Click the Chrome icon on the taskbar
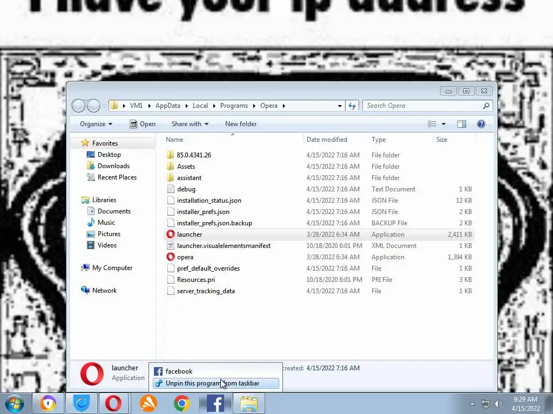The height and width of the screenshot is (414, 553). [181, 403]
